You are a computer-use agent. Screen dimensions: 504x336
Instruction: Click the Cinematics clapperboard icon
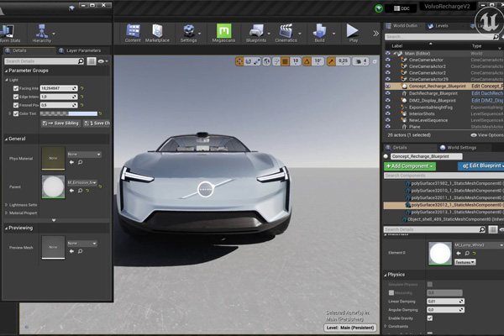tap(286, 32)
